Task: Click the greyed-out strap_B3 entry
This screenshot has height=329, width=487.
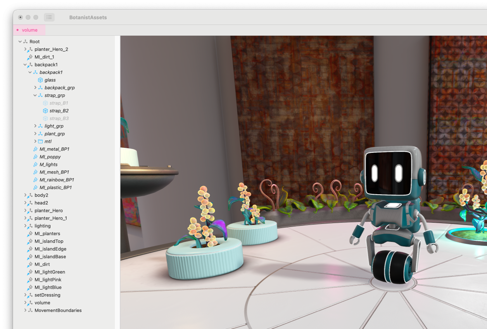Action: click(57, 118)
